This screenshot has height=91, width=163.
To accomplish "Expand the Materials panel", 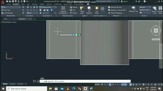I will click(x=117, y=16).
